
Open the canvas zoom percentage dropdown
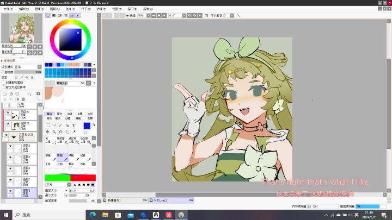coord(149,15)
